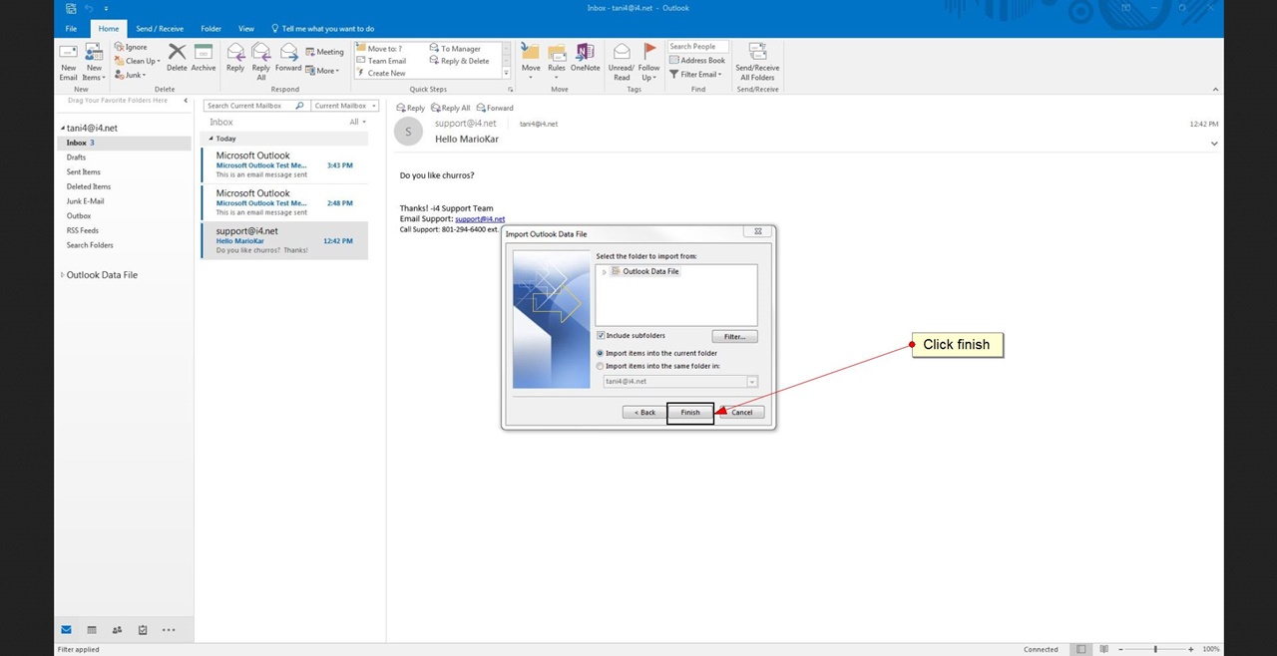
Task: Click the Finish button in import dialog
Action: [690, 412]
